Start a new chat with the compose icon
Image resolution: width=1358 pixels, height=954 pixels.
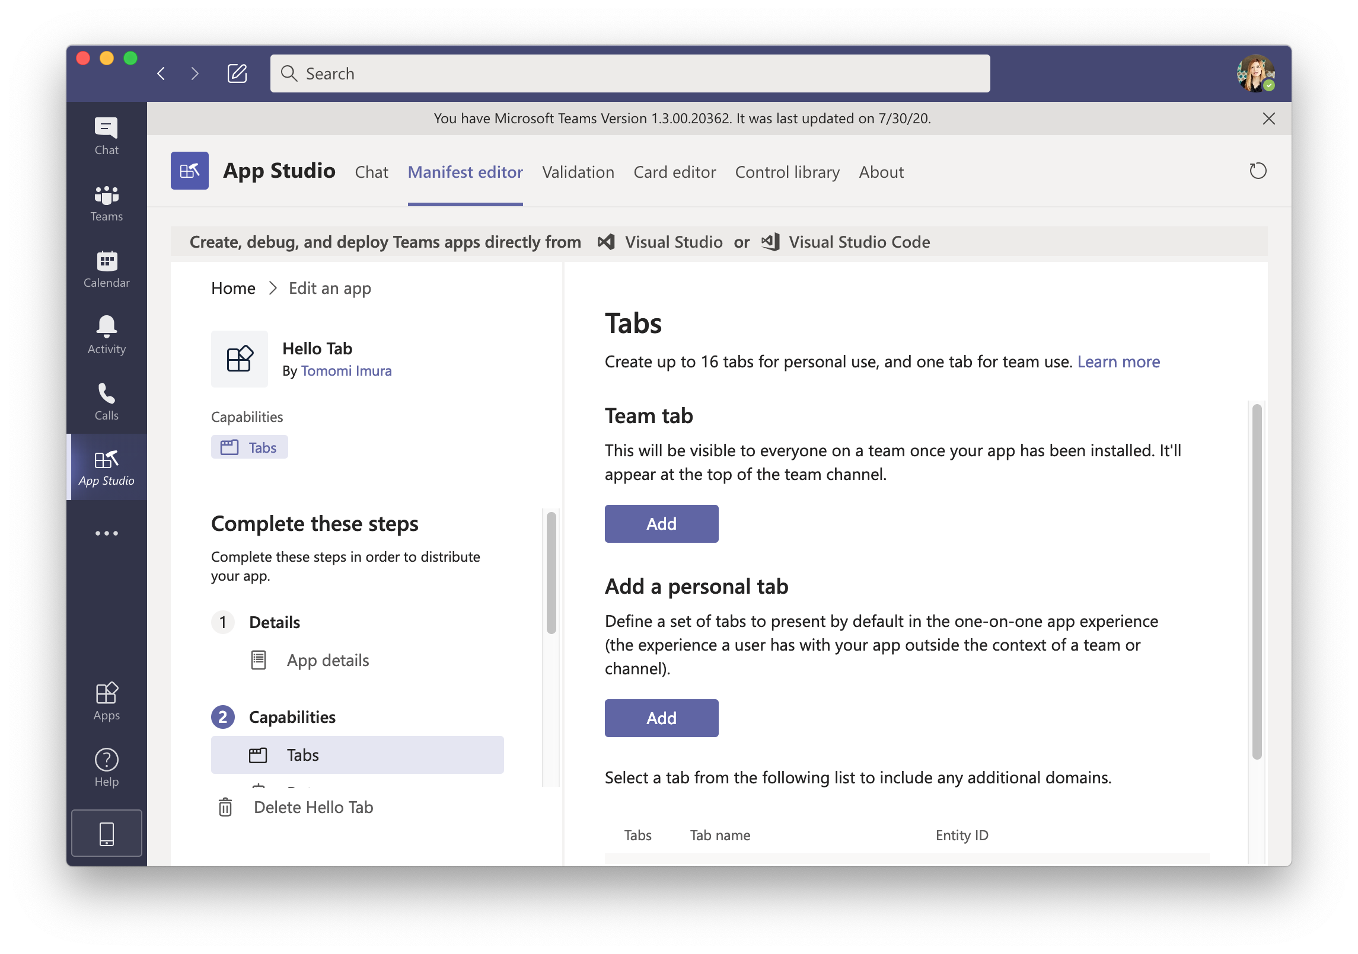pyautogui.click(x=237, y=73)
